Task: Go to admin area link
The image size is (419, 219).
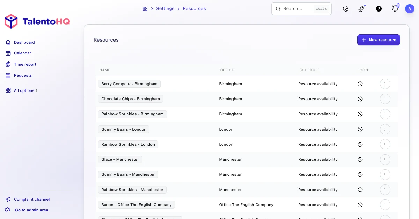Action: pos(32,210)
